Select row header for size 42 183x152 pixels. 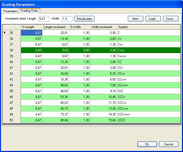(x=11, y=74)
